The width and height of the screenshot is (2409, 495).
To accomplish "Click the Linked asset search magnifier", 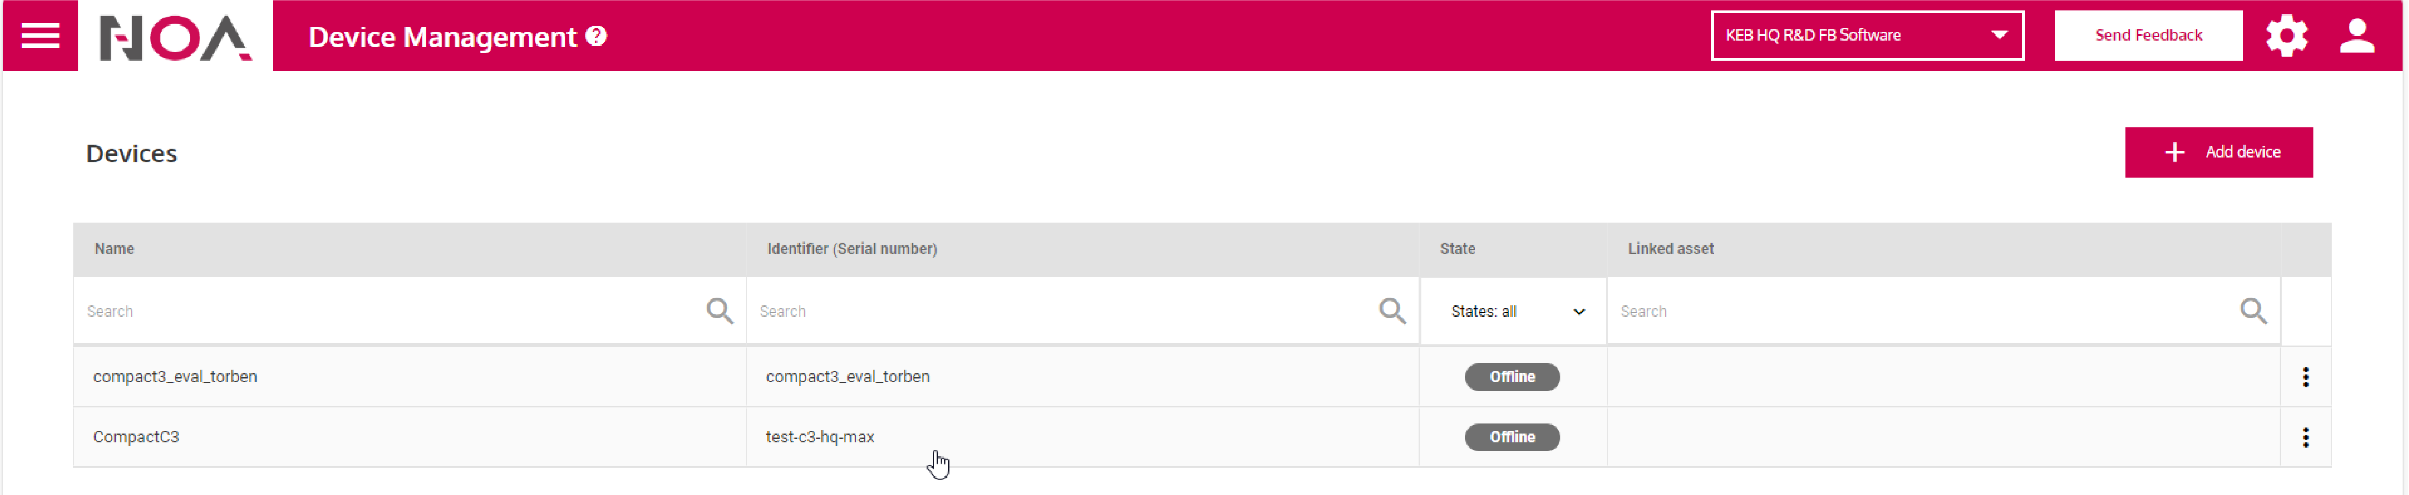I will tap(2253, 311).
